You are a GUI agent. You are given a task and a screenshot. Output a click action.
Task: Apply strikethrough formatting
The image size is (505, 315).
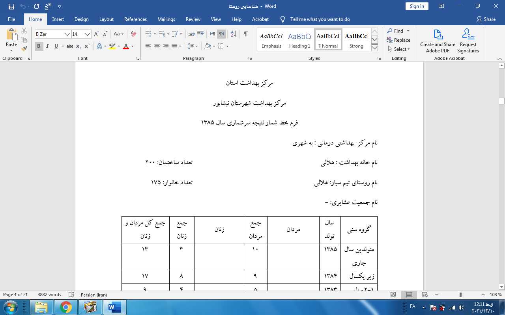coord(70,46)
